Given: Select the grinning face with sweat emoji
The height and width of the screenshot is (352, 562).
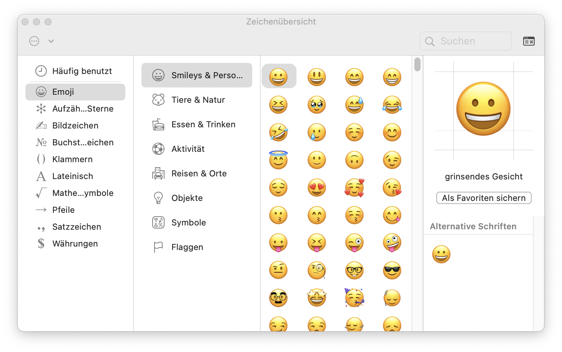Looking at the screenshot, I should coord(354,105).
